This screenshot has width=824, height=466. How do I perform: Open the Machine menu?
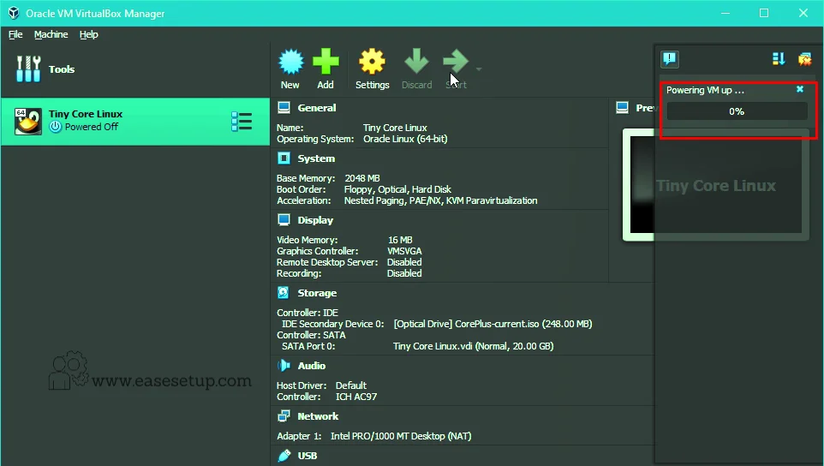(x=51, y=34)
